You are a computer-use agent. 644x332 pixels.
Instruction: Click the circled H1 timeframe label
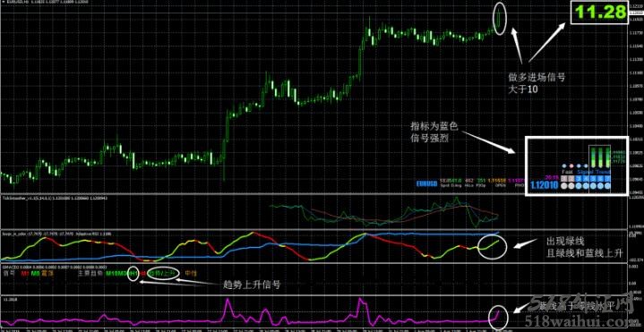coord(133,273)
